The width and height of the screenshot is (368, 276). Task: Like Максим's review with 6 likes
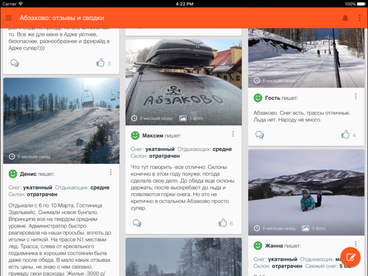[223, 223]
